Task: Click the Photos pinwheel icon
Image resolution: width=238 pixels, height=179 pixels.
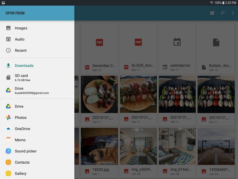Action: click(x=8, y=118)
